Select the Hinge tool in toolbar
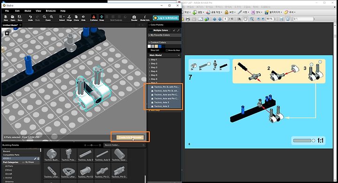The width and height of the screenshot is (338, 183). pyautogui.click(x=69, y=18)
